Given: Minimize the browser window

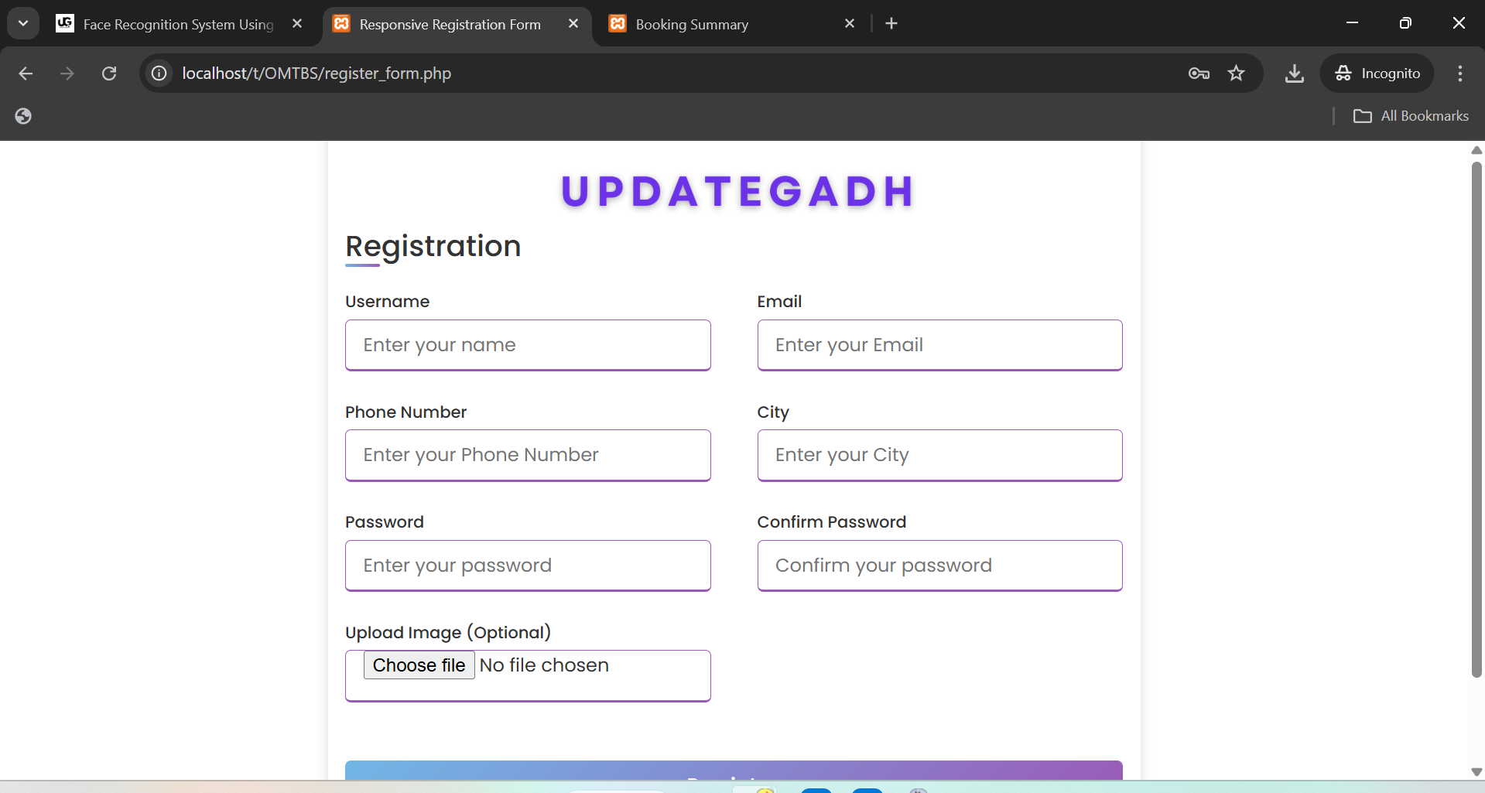Looking at the screenshot, I should click(x=1352, y=23).
